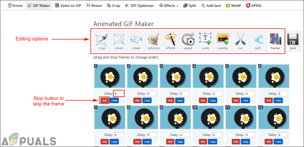This screenshot has width=304, height=147.
Task: Click the Animated GIF Maker heading
Action: [124, 24]
